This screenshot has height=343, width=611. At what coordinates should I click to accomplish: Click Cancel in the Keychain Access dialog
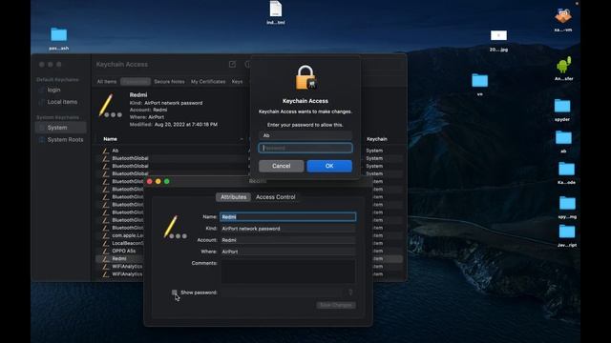(x=282, y=166)
